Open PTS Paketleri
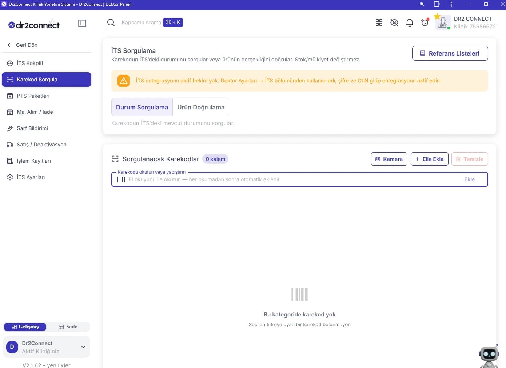This screenshot has width=506, height=368. point(47,96)
